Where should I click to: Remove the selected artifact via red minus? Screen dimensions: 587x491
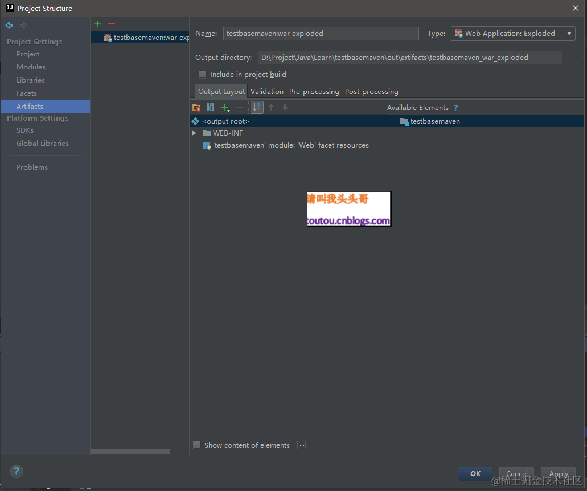click(111, 24)
